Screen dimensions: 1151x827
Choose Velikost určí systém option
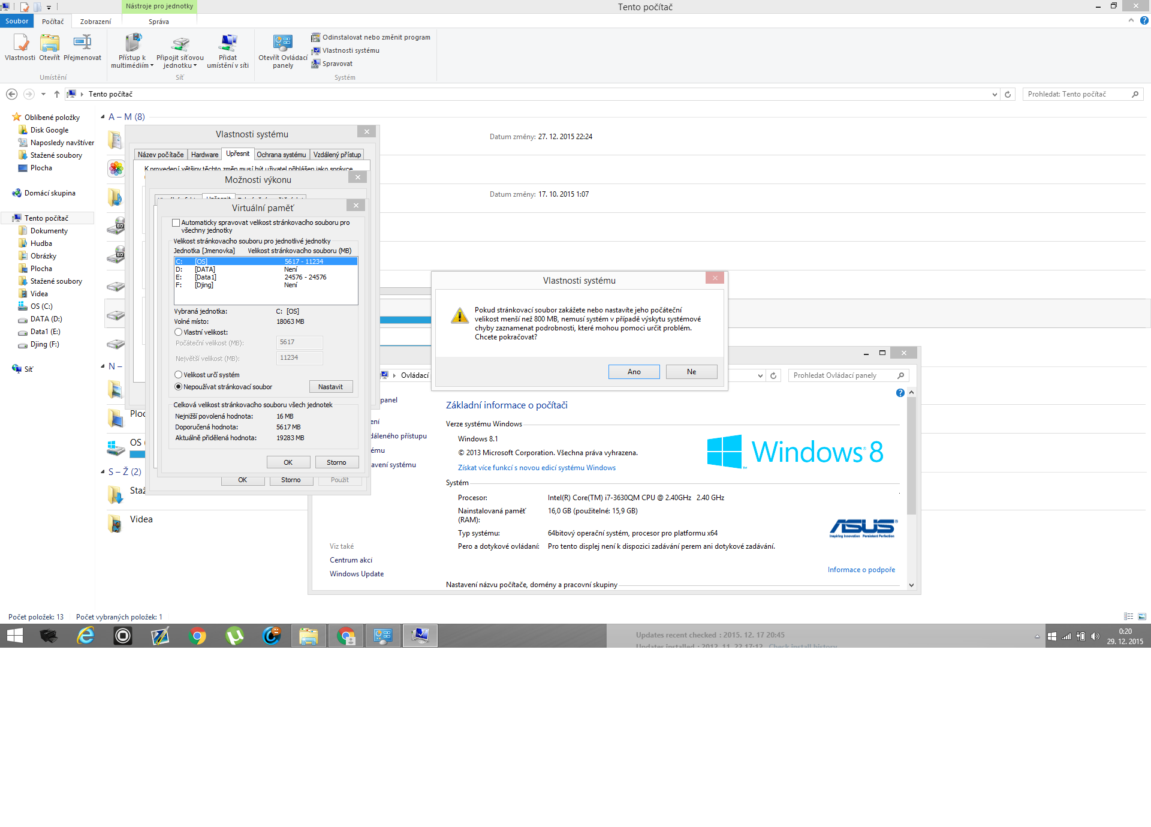[178, 375]
